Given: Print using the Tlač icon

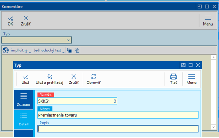Looking at the screenshot, I should pos(174,79).
